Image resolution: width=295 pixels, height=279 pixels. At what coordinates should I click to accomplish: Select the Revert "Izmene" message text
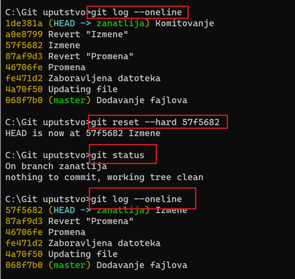[88, 35]
